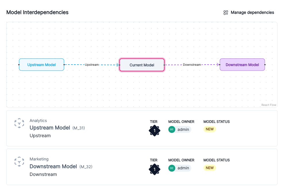This screenshot has width=285, height=192.
Task: Click the Manage dependencies icon
Action: click(226, 12)
